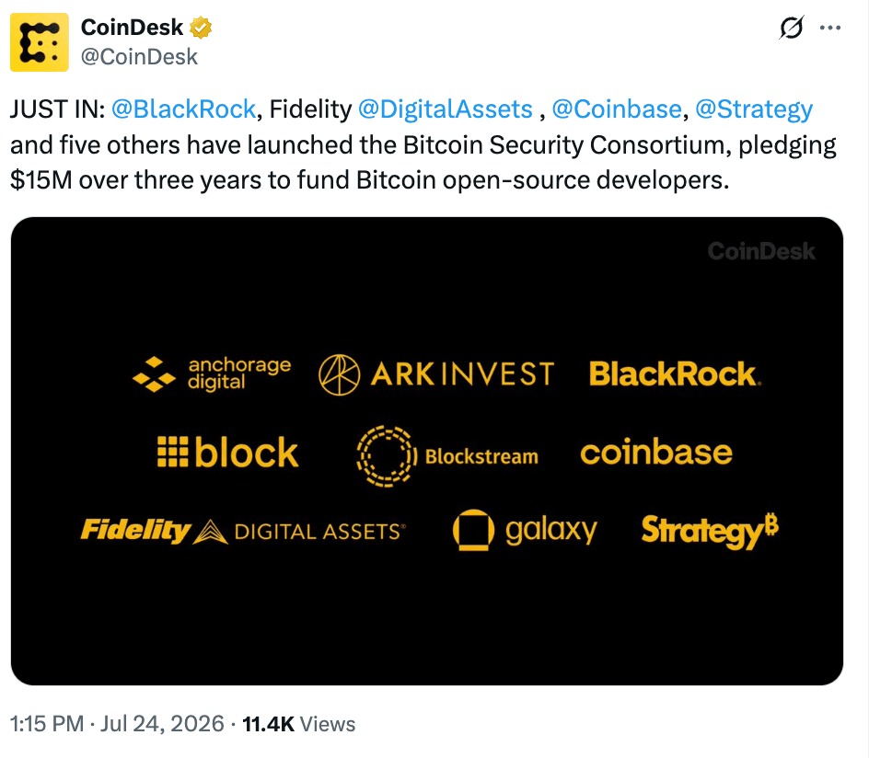Click the ARK Invest circular logo

(x=339, y=374)
